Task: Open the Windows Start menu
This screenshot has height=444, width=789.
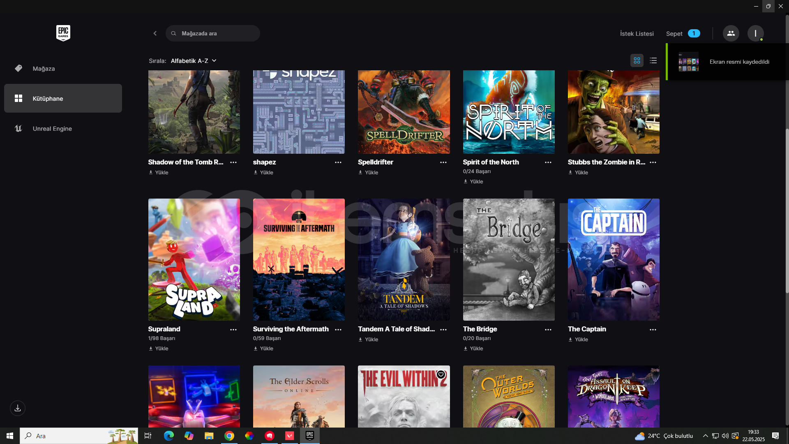Action: [x=10, y=436]
